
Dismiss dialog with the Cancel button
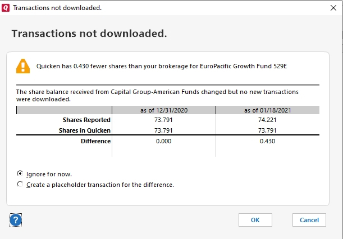(x=309, y=220)
